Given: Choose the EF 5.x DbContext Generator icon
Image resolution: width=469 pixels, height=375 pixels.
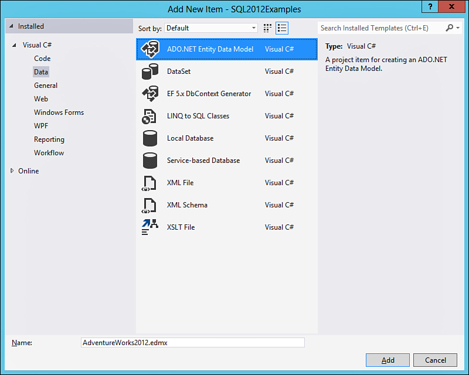Looking at the screenshot, I should 151,94.
